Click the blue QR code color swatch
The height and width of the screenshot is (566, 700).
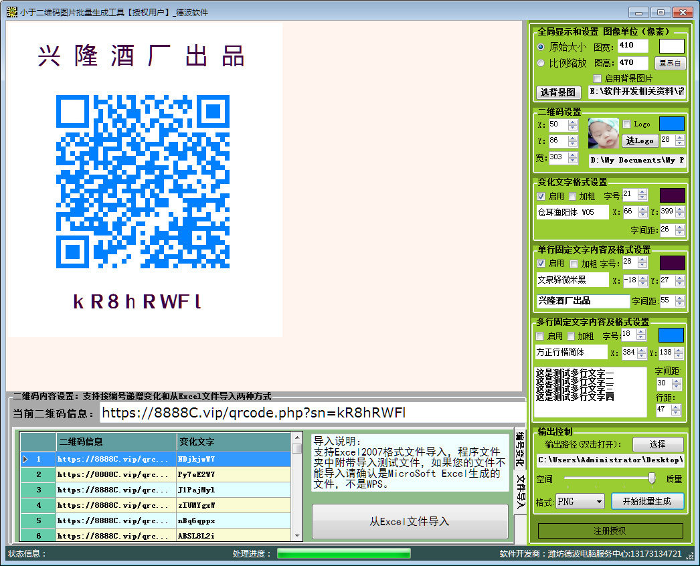[672, 124]
